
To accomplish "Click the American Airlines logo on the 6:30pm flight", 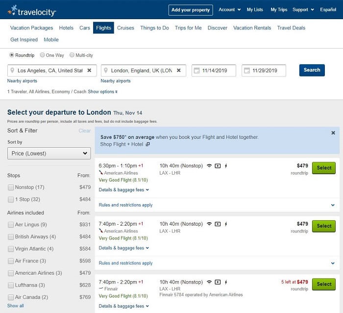I will 101,172.
